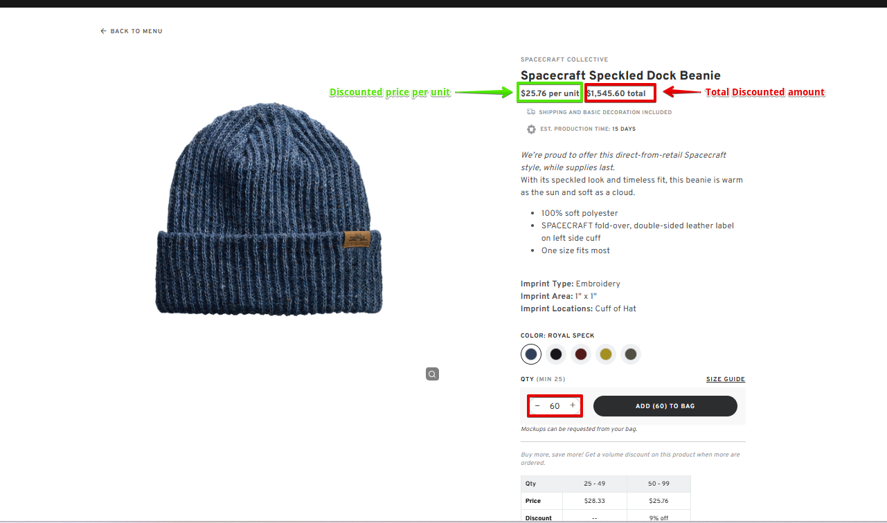Image resolution: width=887 pixels, height=523 pixels.
Task: Open the Size Guide link
Action: tap(726, 379)
